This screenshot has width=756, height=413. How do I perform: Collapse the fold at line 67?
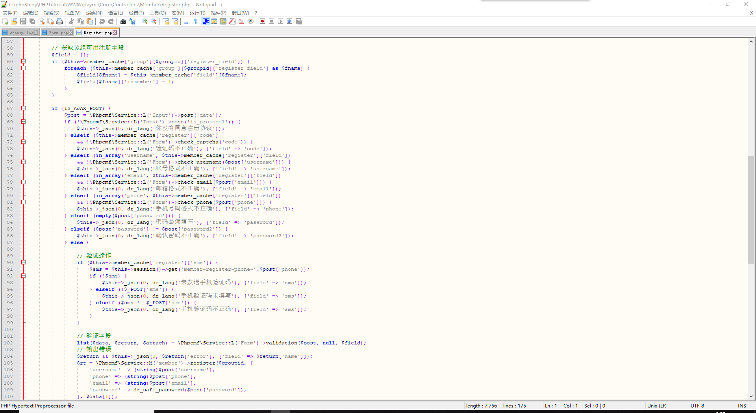(23, 108)
